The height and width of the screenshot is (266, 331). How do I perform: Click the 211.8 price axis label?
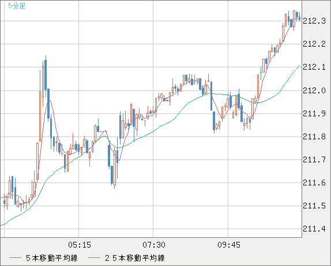pos(314,137)
